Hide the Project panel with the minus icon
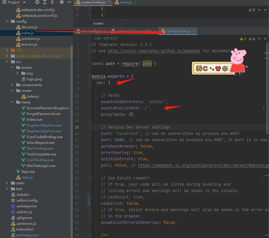This screenshot has width=269, height=238. coord(69,2)
